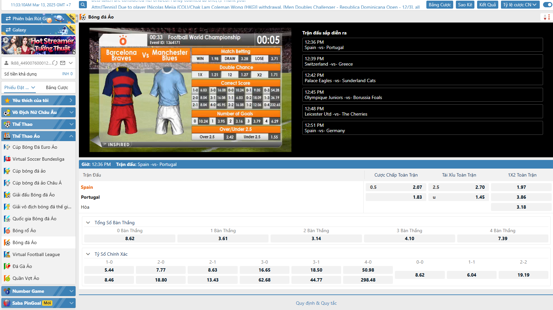The image size is (553, 310).
Task: Refresh the account balance with the reload icon
Action: pos(55,63)
